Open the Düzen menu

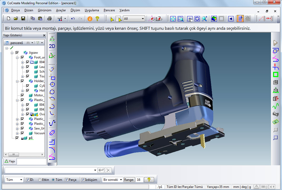29,10
